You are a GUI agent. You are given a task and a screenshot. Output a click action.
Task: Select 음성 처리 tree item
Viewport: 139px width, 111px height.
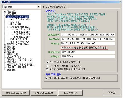pyautogui.click(x=11, y=50)
